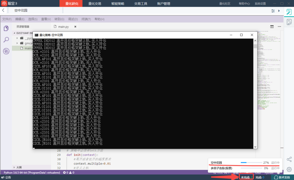Split the editor with the layout icon

272,27
